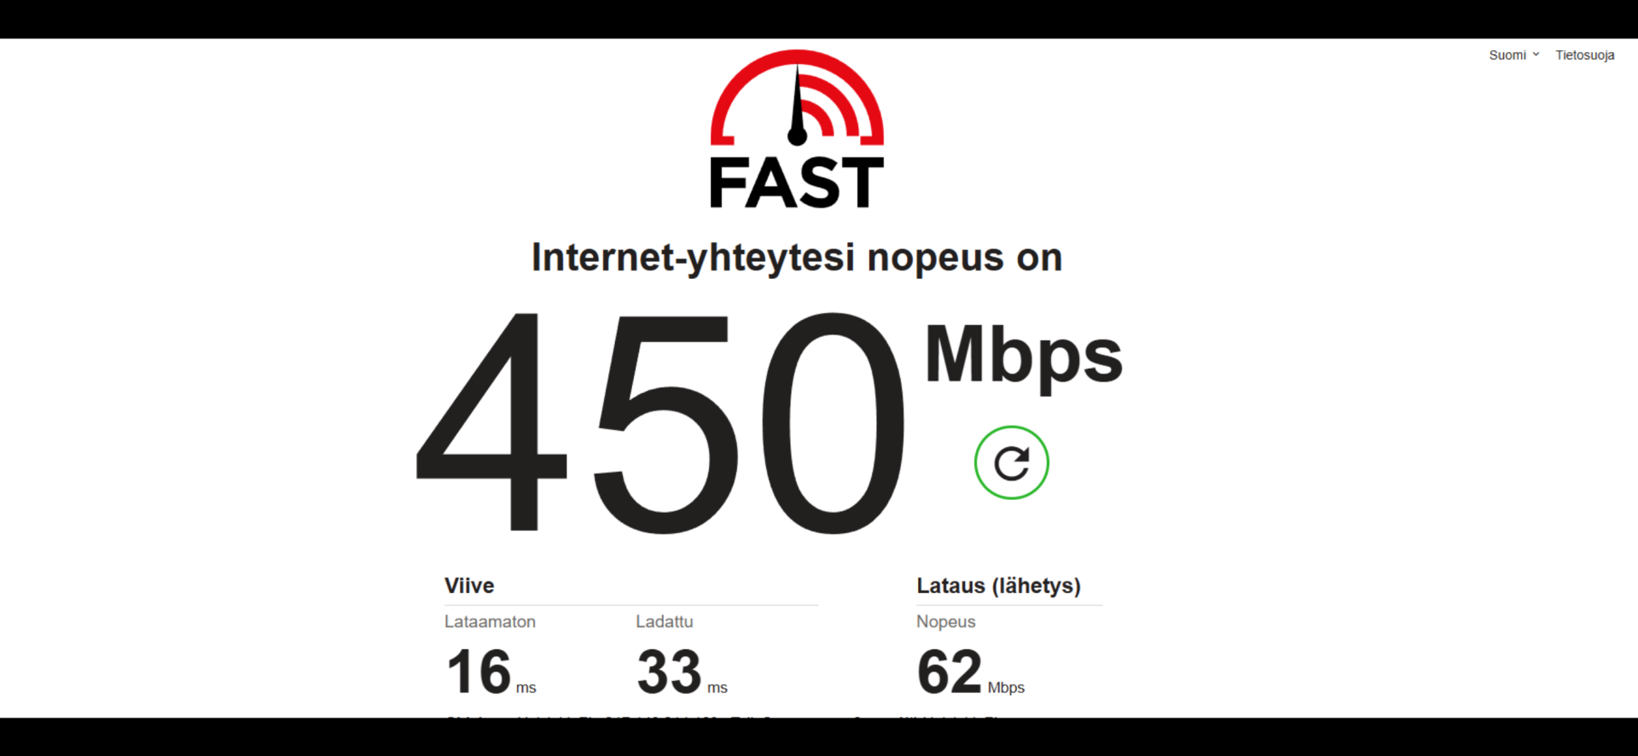1638x756 pixels.
Task: Click the 16 unloaded latency value
Action: 479,672
